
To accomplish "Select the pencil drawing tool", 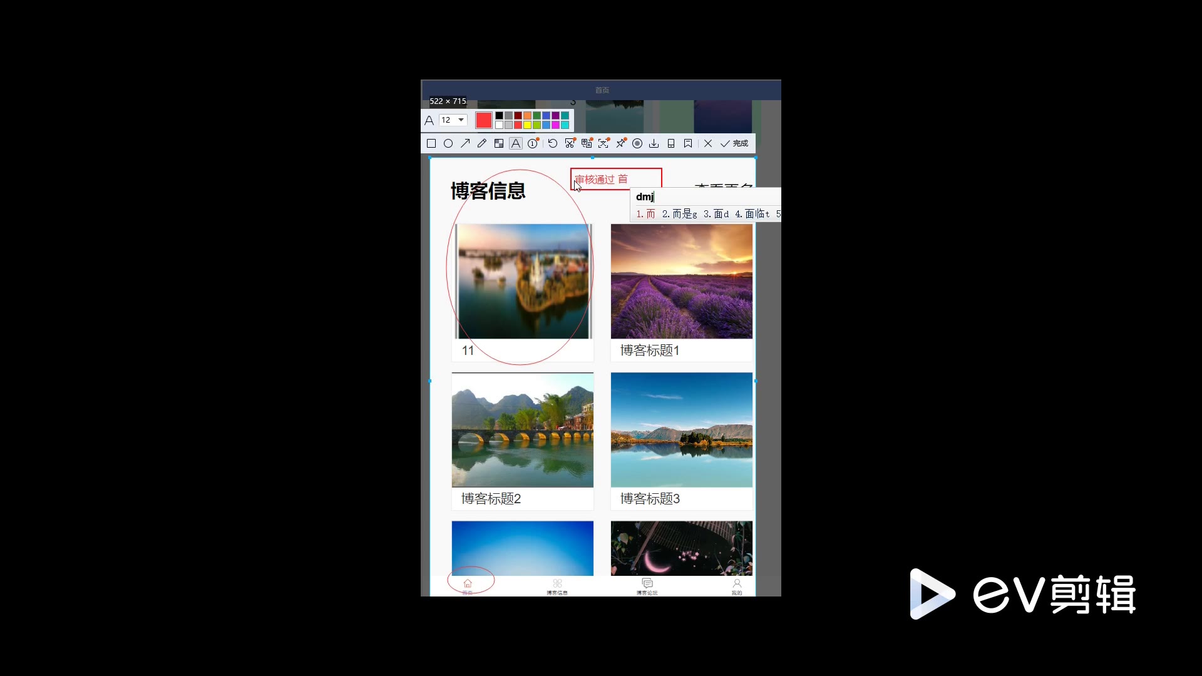I will pyautogui.click(x=482, y=143).
